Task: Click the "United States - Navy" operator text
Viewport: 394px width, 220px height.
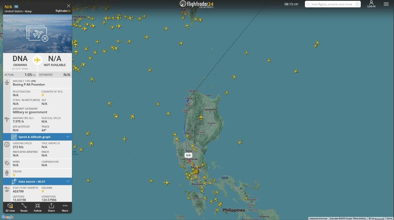Action: pyautogui.click(x=18, y=11)
